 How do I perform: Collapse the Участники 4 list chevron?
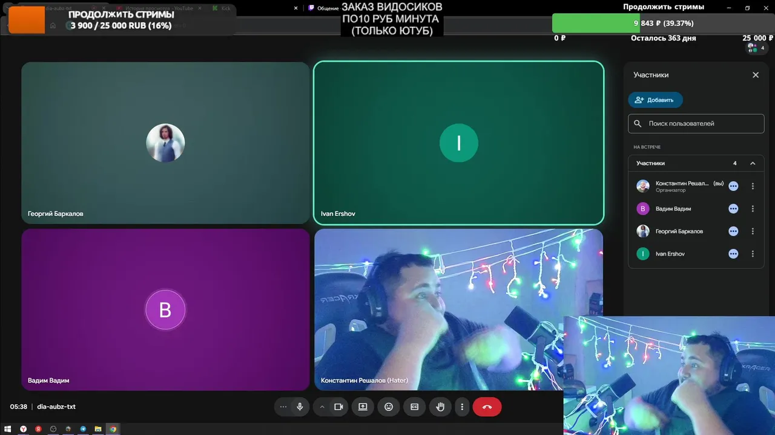pyautogui.click(x=753, y=163)
